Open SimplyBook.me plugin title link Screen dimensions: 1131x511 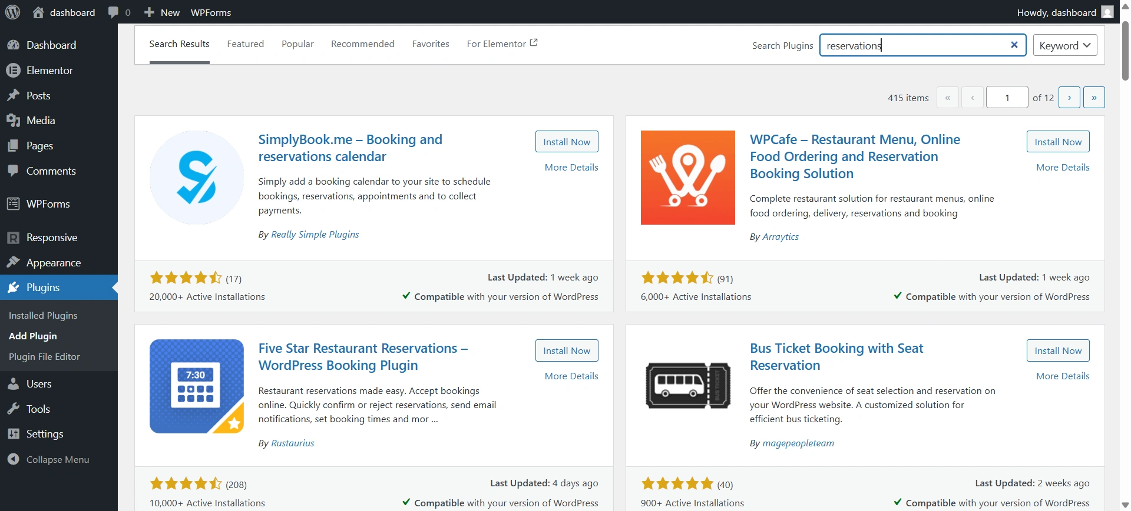(350, 148)
